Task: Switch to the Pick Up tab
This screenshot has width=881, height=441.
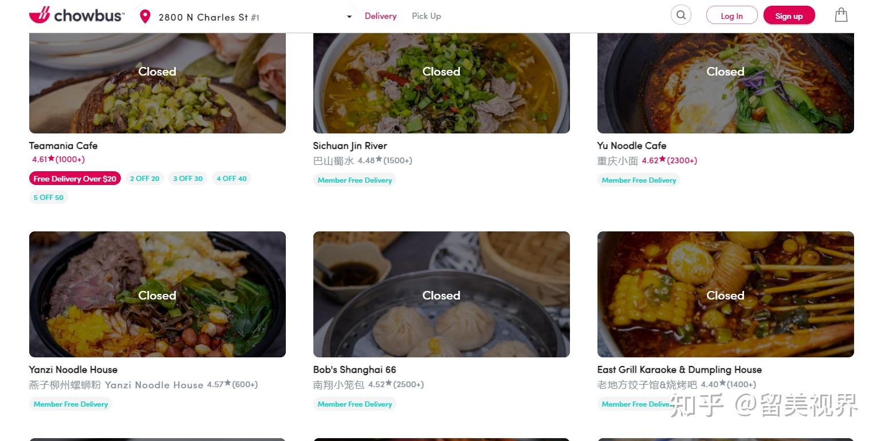Action: tap(426, 16)
